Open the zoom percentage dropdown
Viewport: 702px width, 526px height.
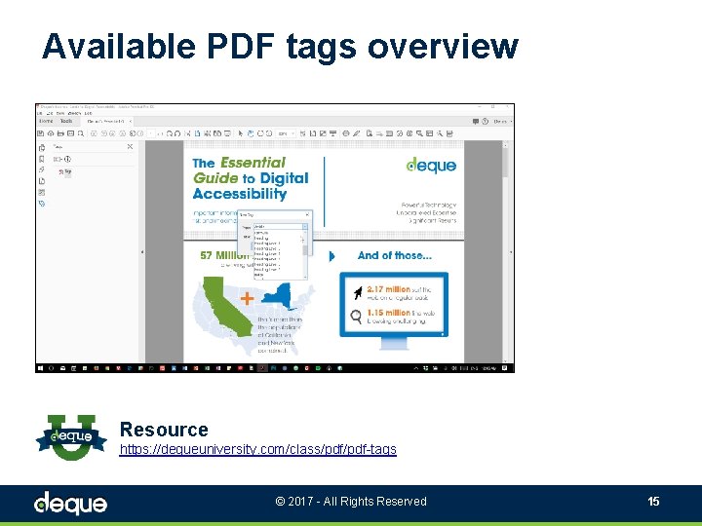(x=293, y=133)
